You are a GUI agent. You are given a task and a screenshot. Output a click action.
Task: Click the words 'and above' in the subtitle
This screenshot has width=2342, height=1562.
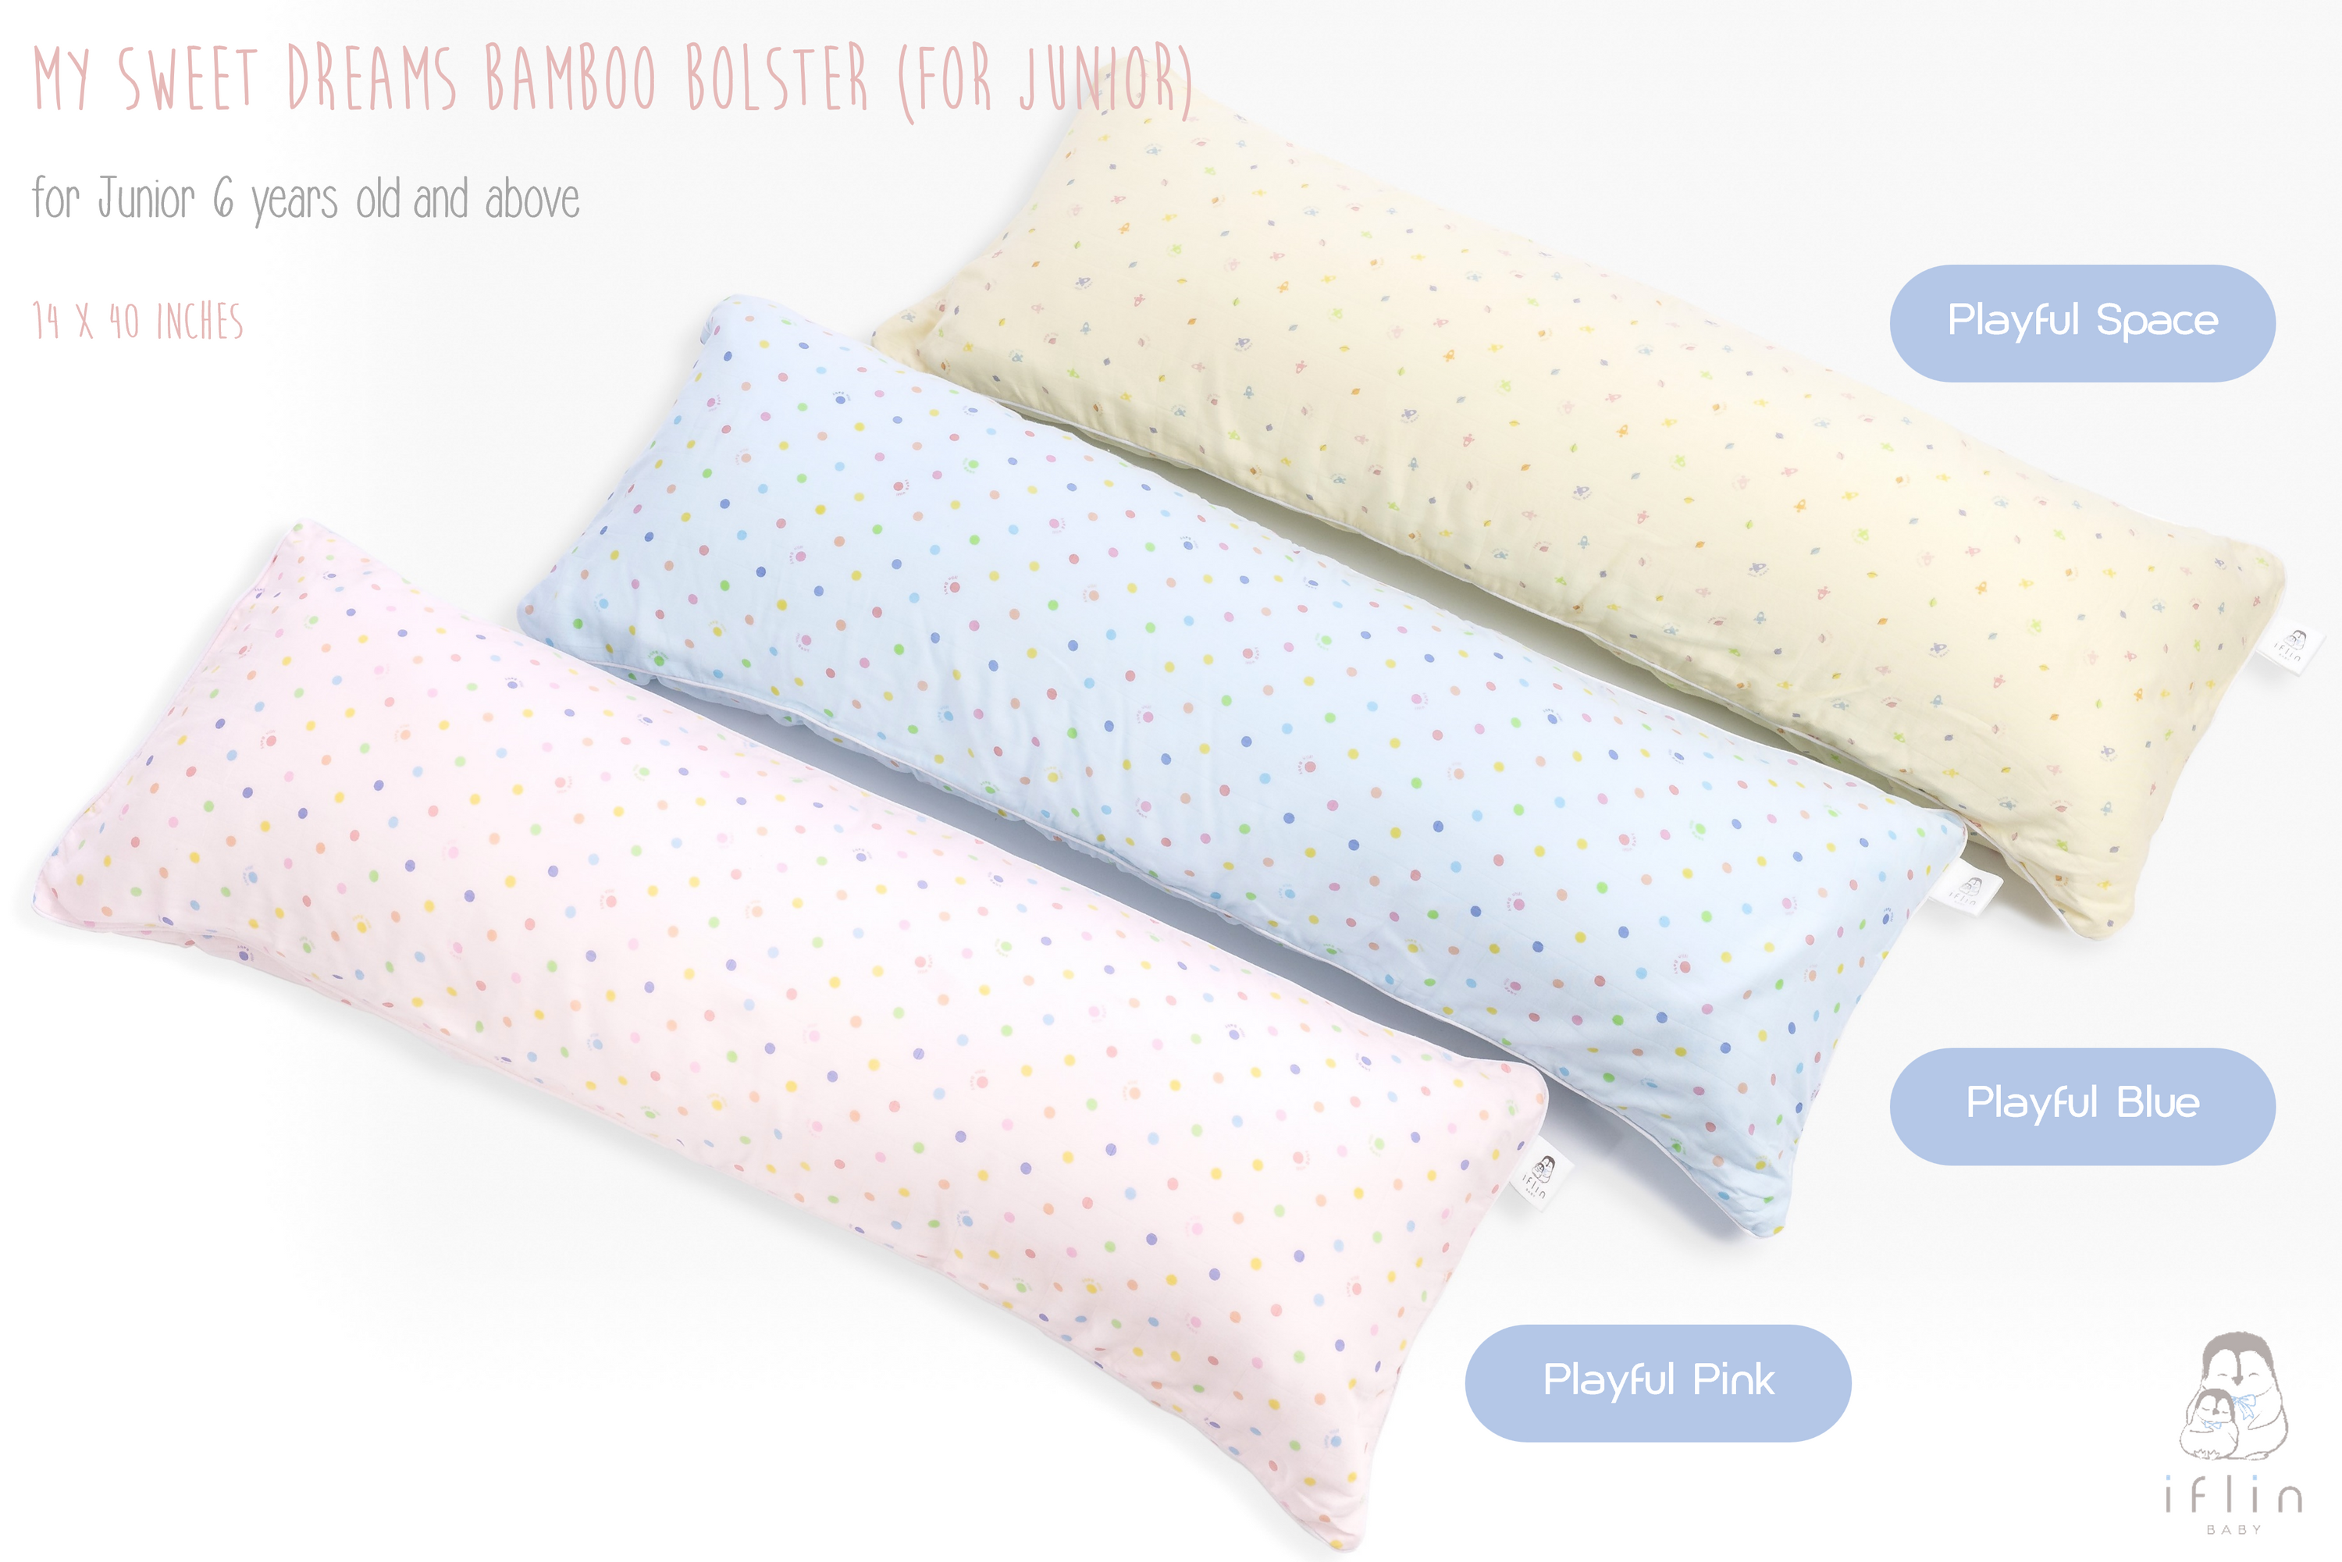coord(496,199)
